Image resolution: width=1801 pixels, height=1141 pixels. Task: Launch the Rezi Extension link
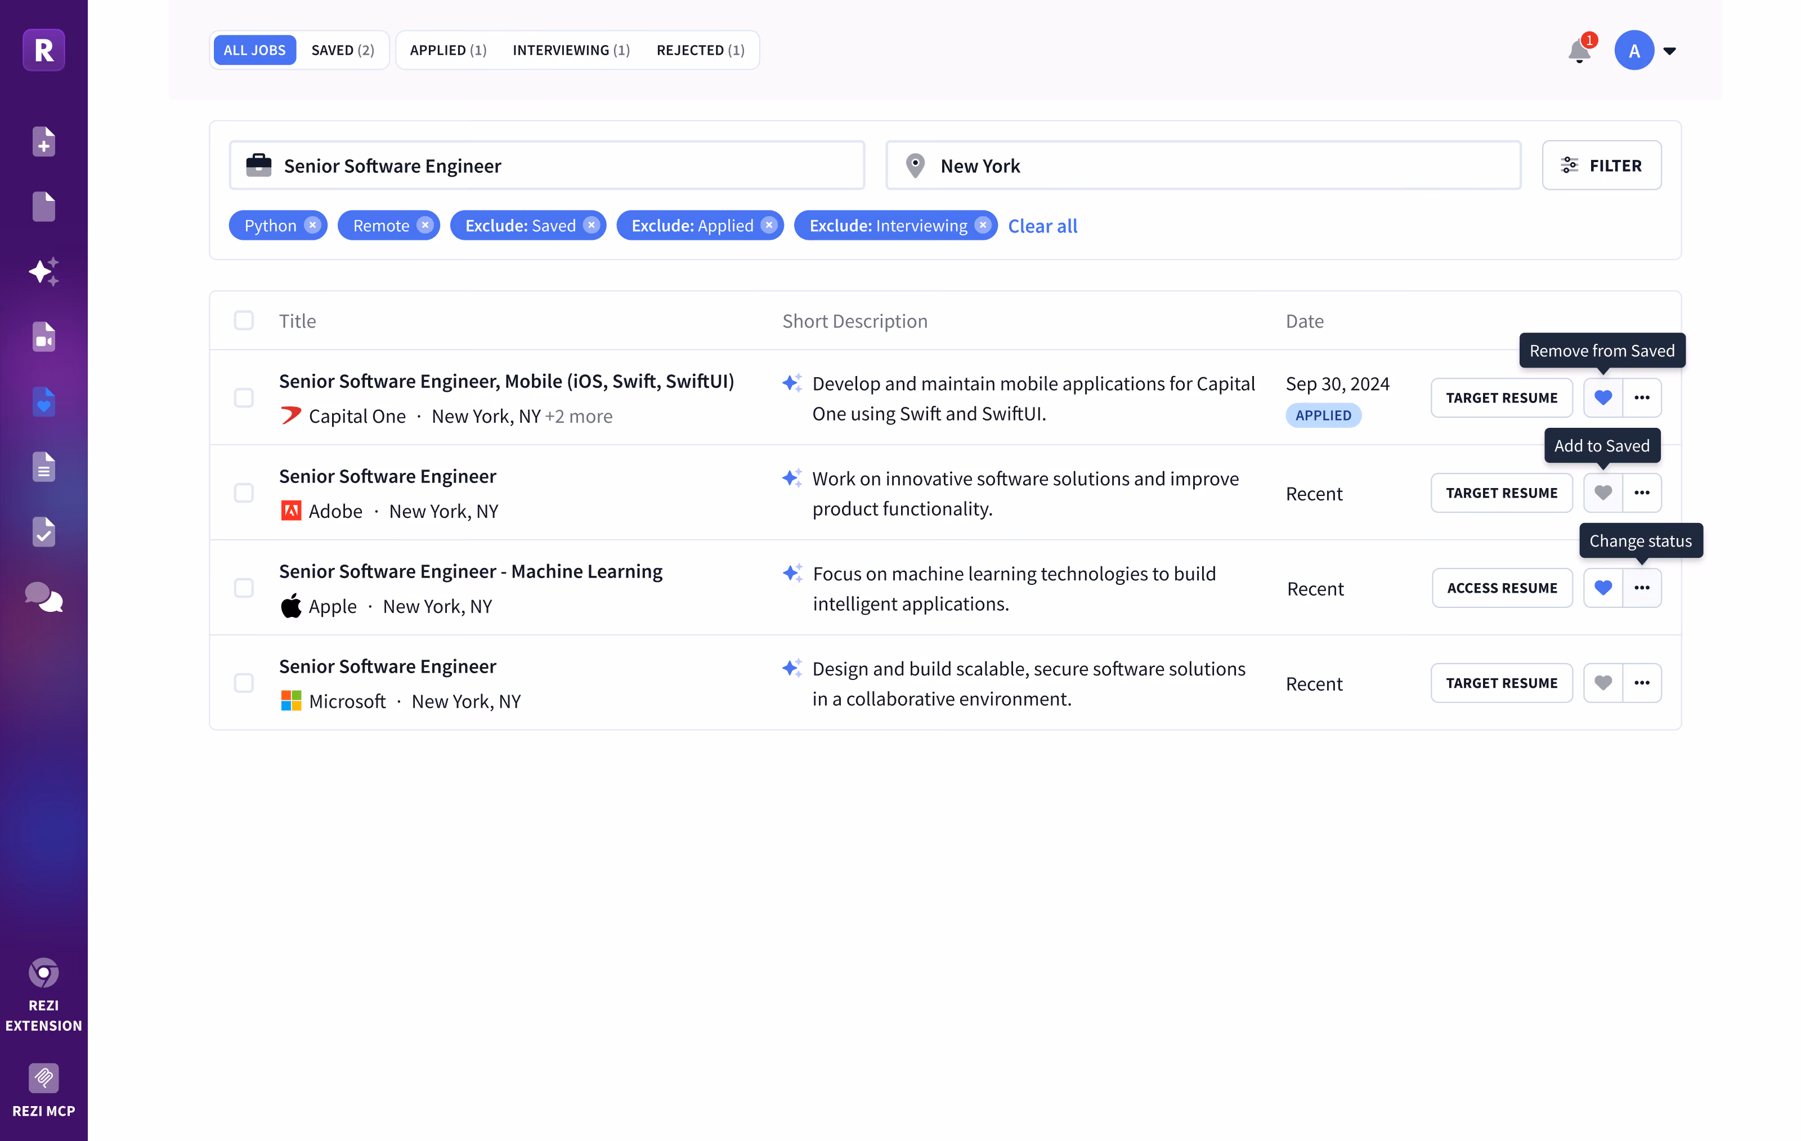(43, 995)
